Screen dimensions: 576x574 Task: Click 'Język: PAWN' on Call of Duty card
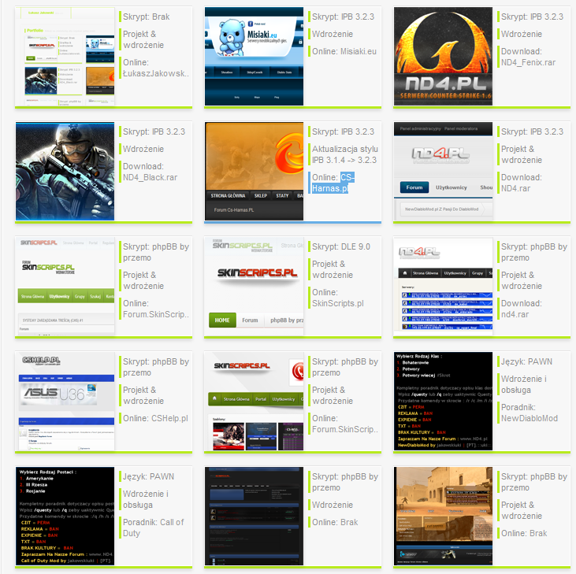148,476
